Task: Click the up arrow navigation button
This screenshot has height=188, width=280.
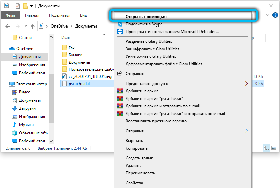Action: 33,26
